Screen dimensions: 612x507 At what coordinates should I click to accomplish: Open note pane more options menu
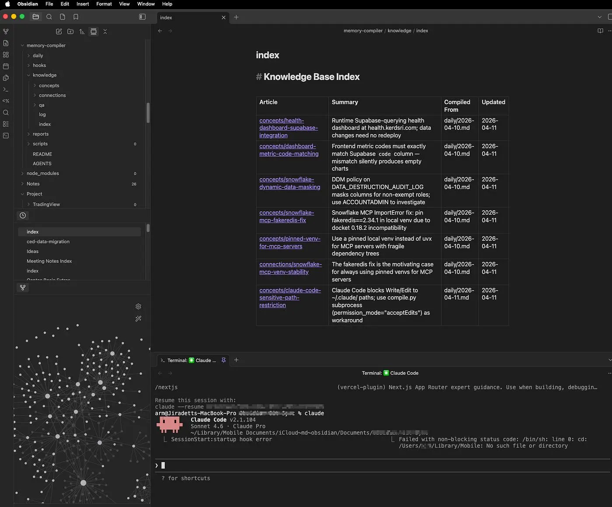pos(610,31)
